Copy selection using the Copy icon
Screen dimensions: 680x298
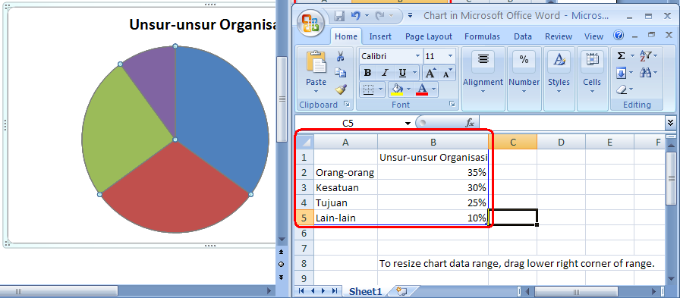pyautogui.click(x=341, y=72)
